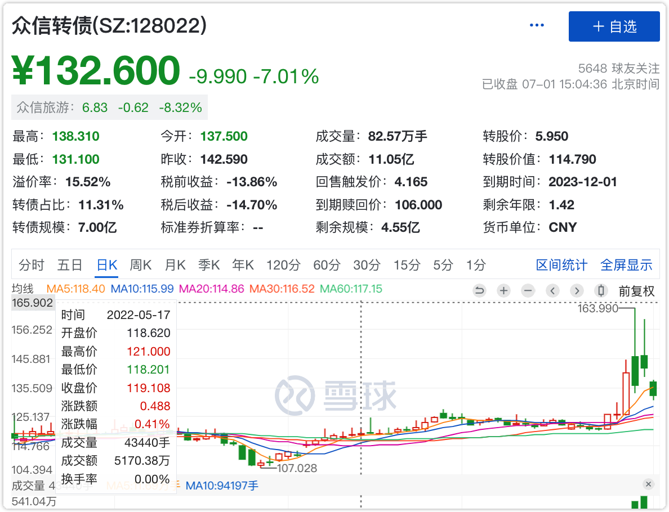Open 区间统计 range statistics
Image resolution: width=669 pixels, height=512 pixels.
click(x=561, y=265)
